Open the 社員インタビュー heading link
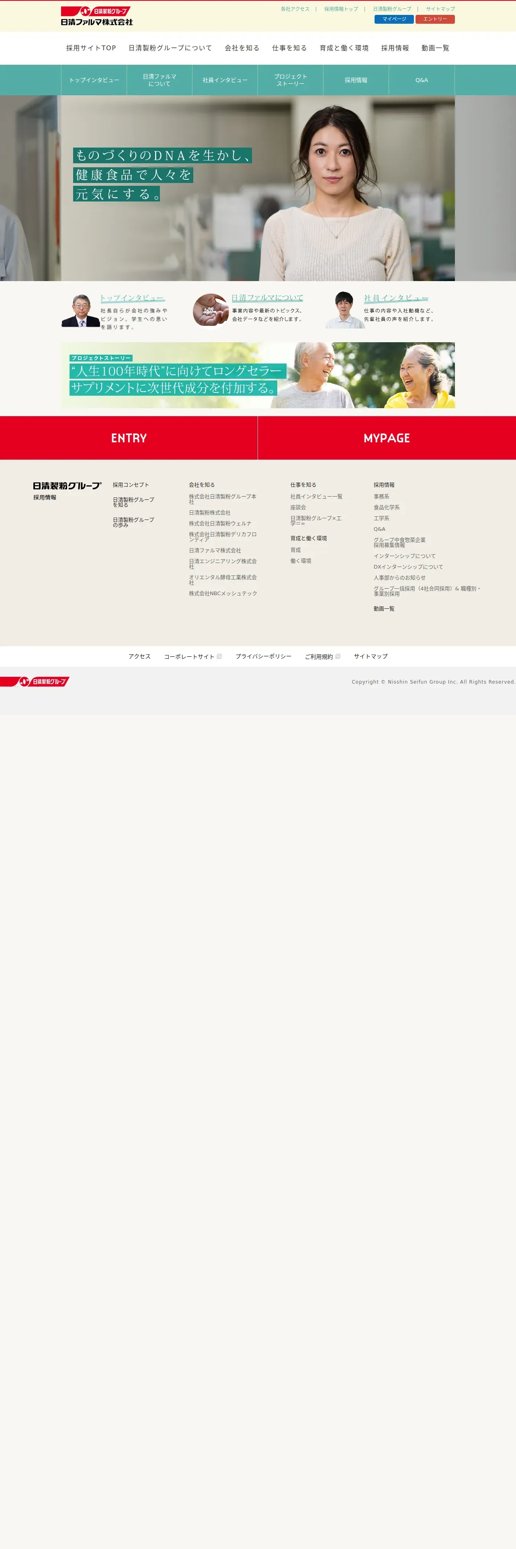 [x=396, y=298]
